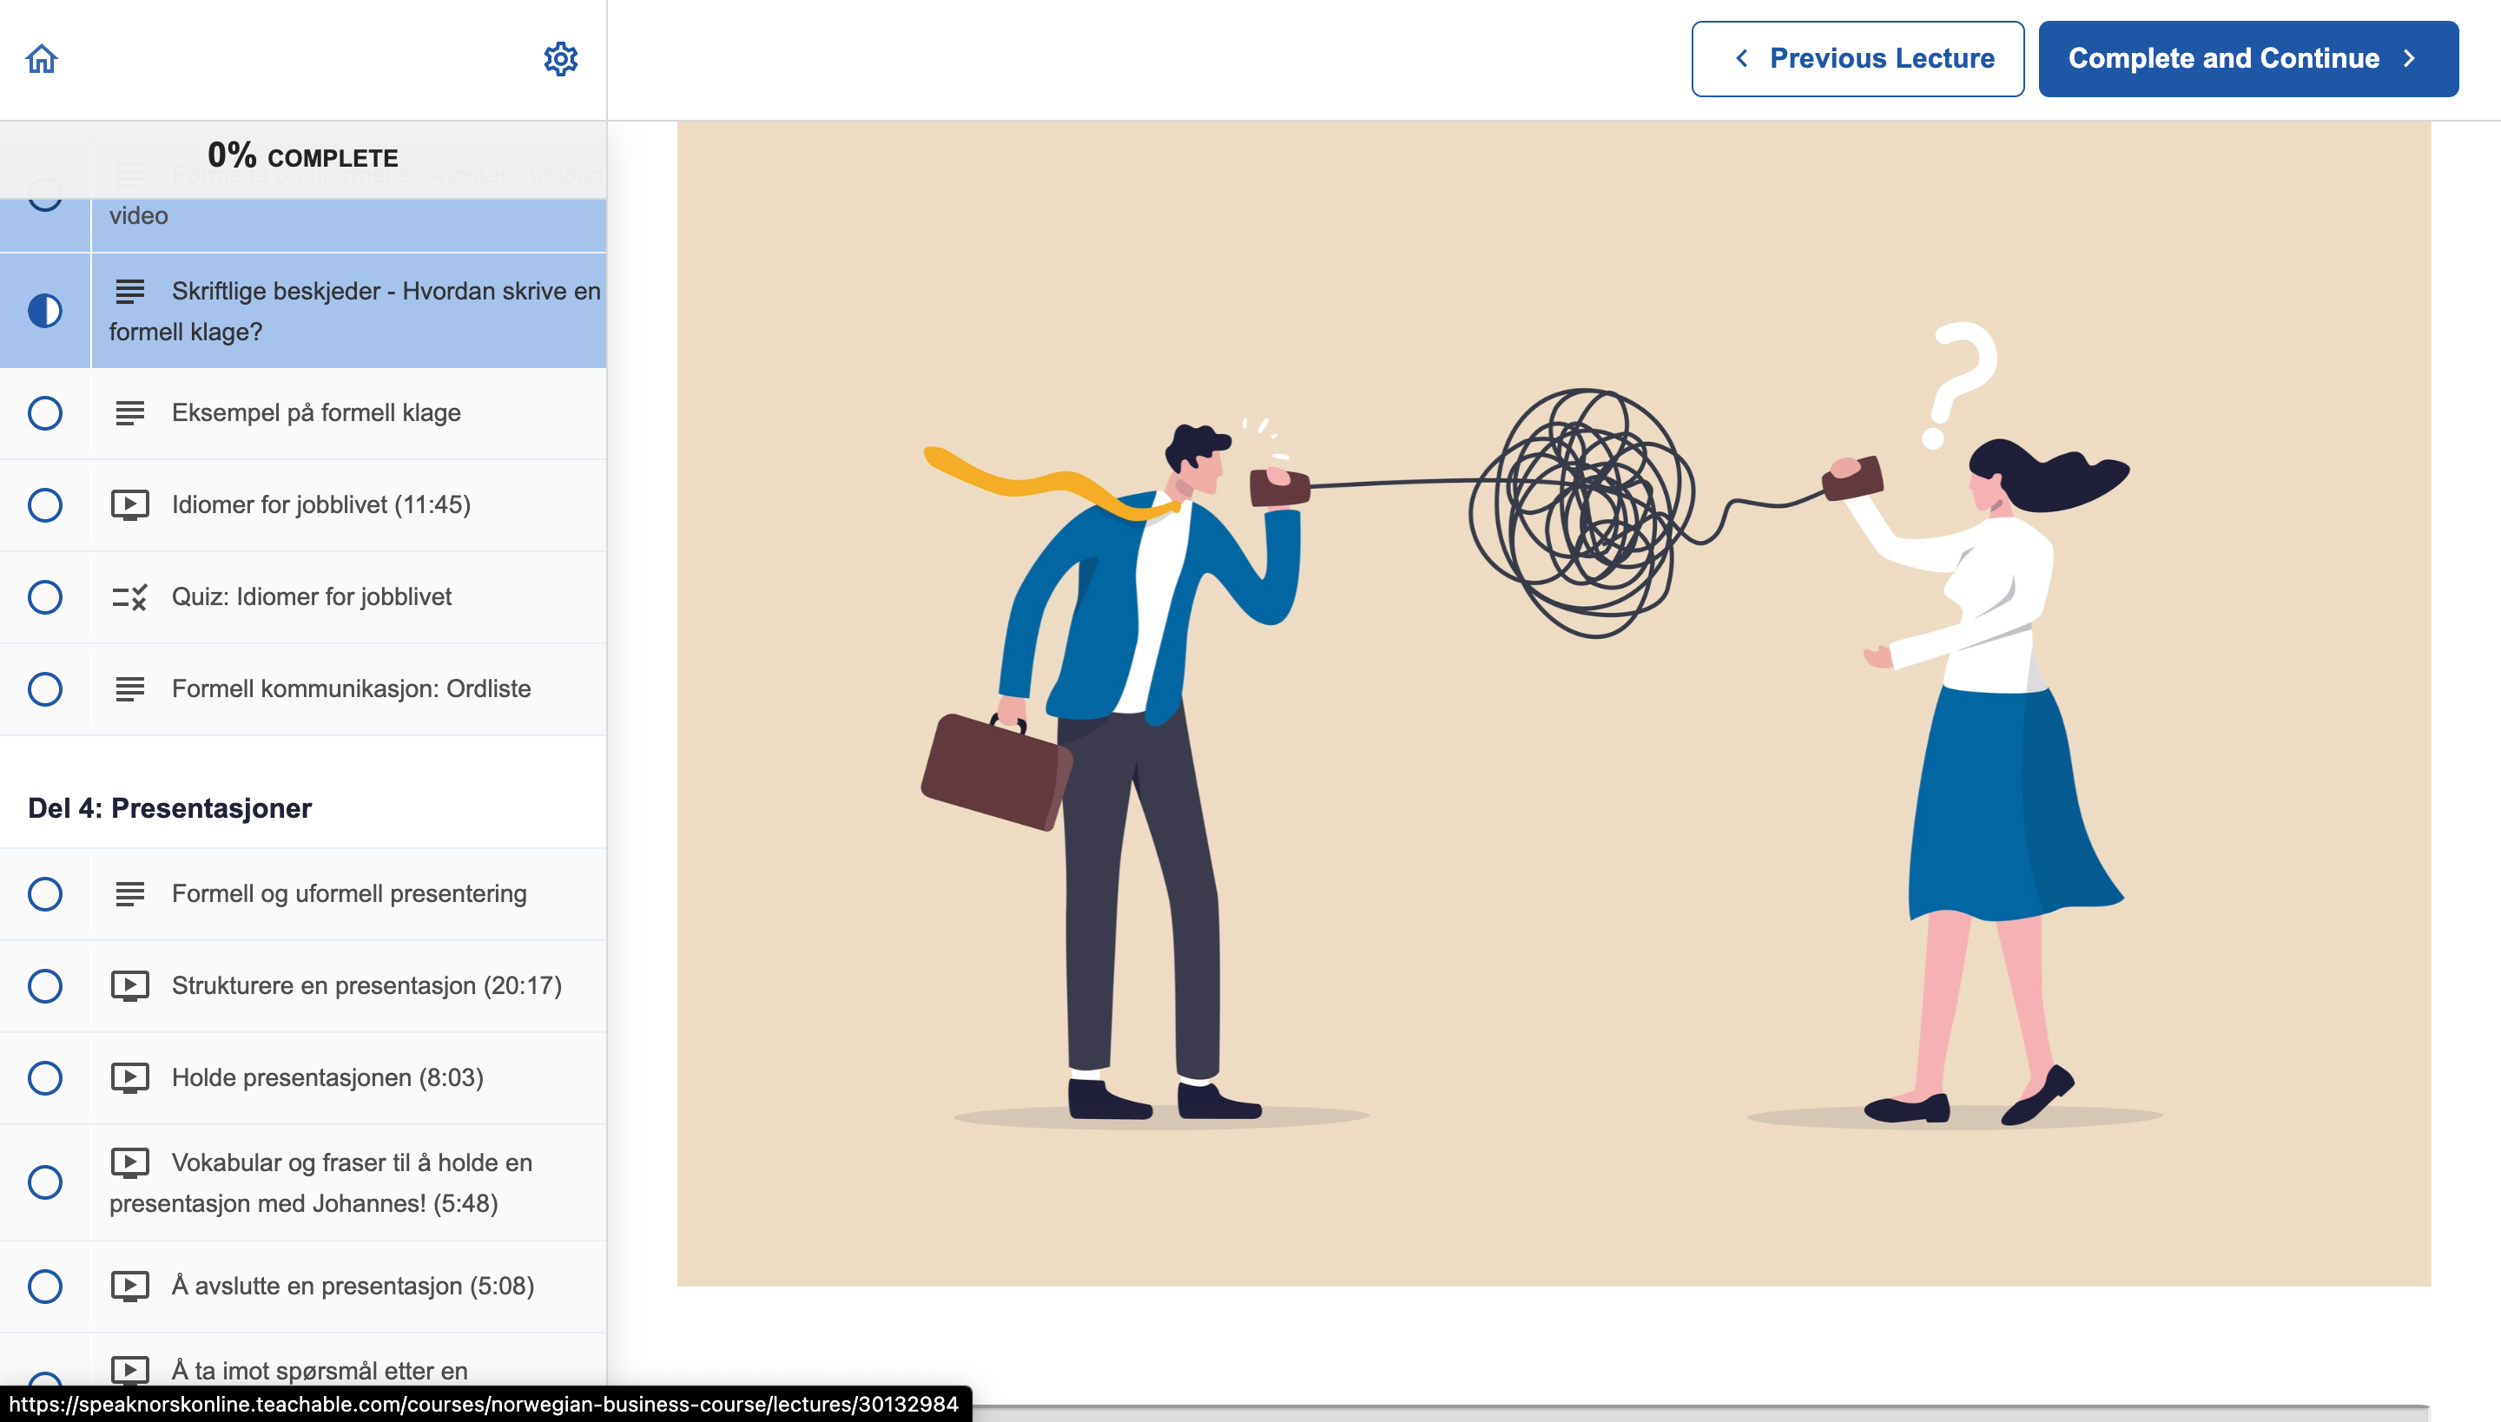Click Del 4: Presentasjoner section heading
Image resolution: width=2501 pixels, height=1422 pixels.
pos(170,807)
